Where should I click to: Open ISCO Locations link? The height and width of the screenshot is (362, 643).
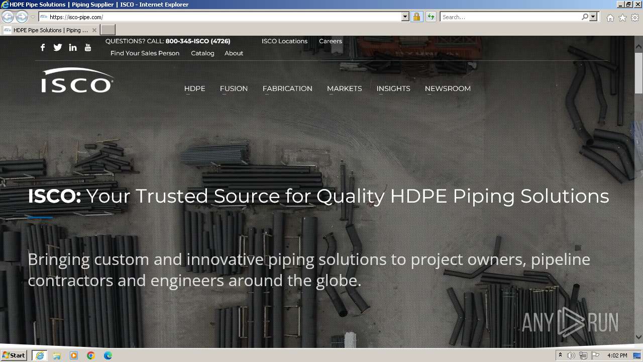(284, 41)
